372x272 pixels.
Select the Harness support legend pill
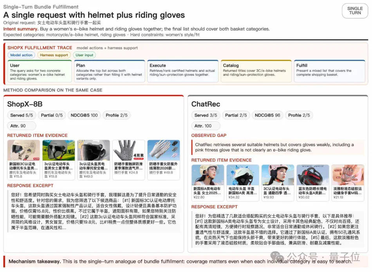tap(54, 55)
